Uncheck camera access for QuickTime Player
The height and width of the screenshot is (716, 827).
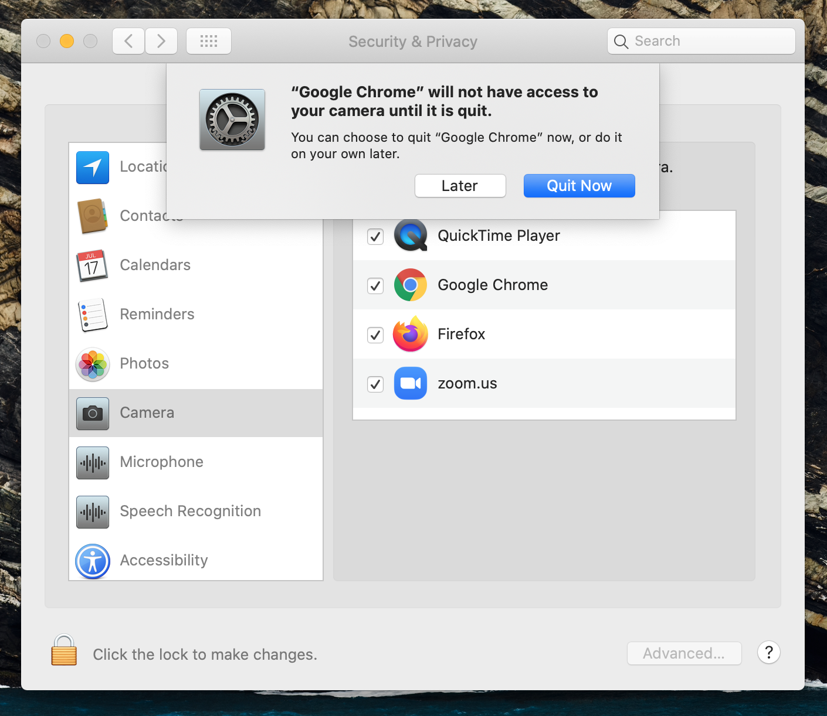tap(375, 237)
